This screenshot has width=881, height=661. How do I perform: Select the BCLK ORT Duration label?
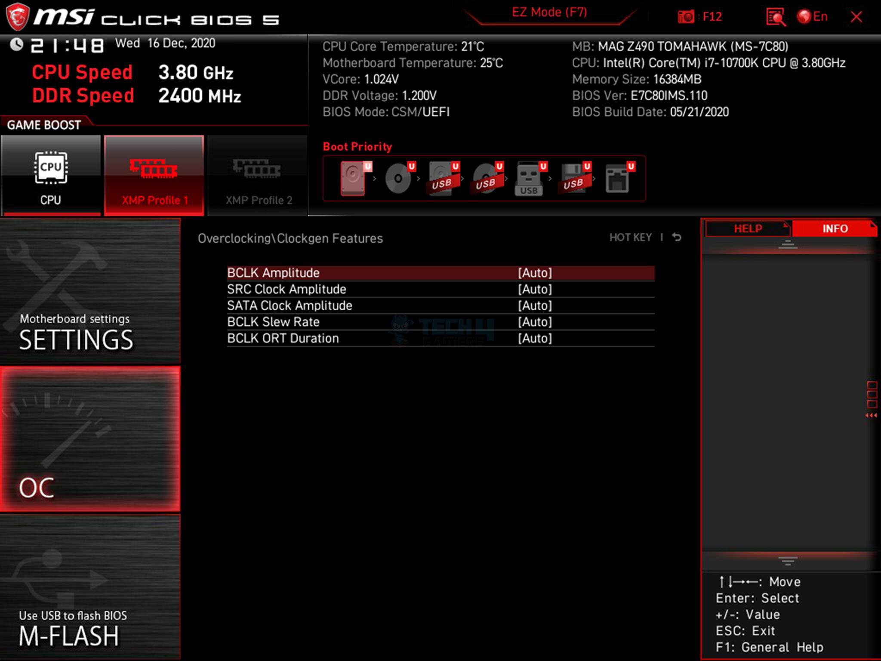pos(283,338)
